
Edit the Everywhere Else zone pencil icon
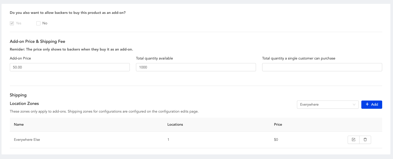coord(354,140)
